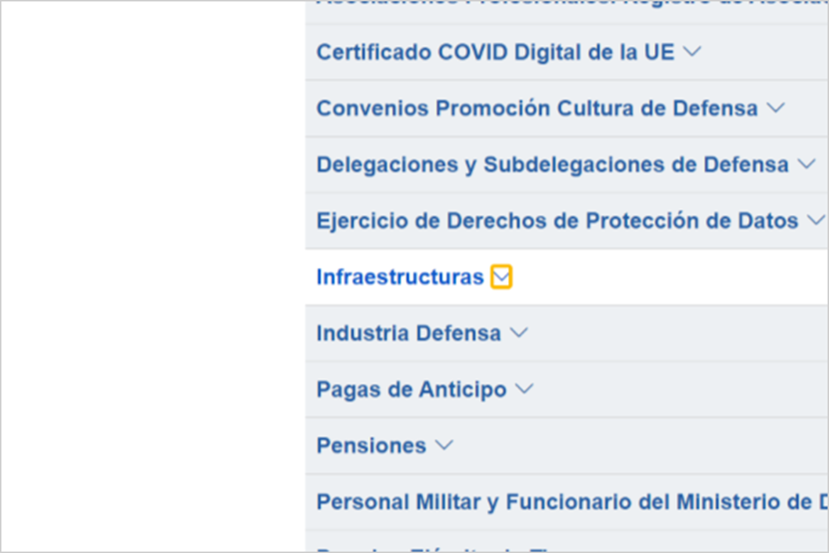This screenshot has width=829, height=553.
Task: Select Ejercicio de Derechos de Protección de Datos
Action: (558, 220)
